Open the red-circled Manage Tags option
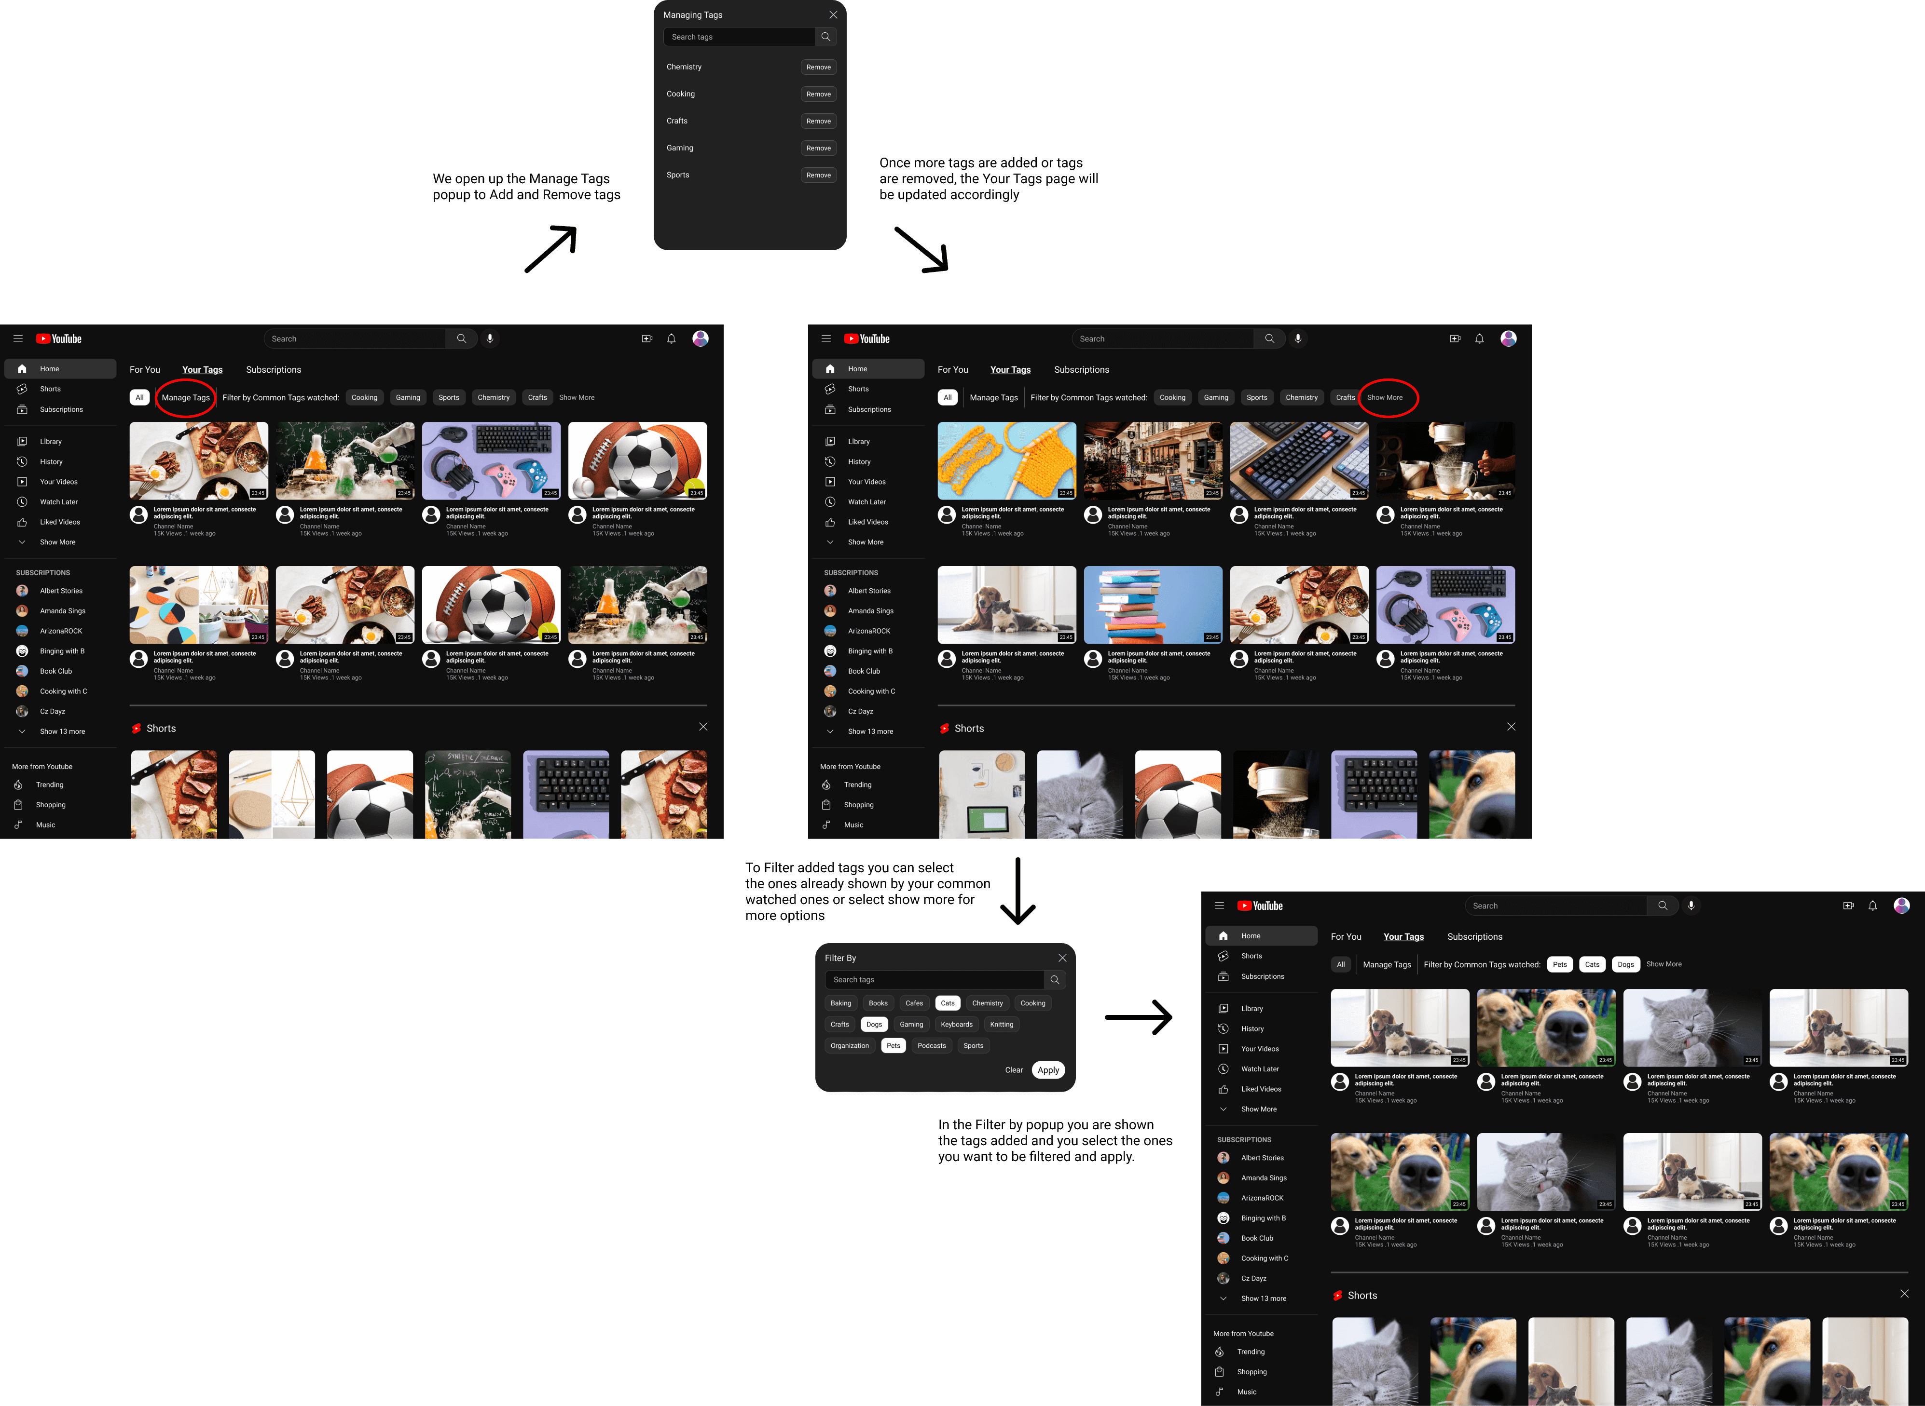 [186, 397]
